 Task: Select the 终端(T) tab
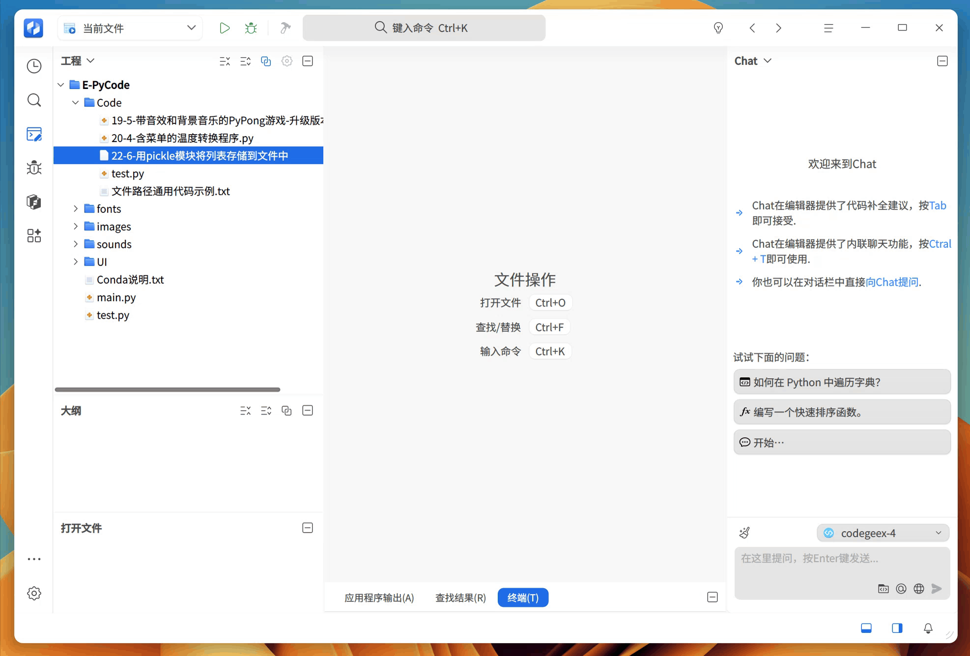[x=523, y=597]
